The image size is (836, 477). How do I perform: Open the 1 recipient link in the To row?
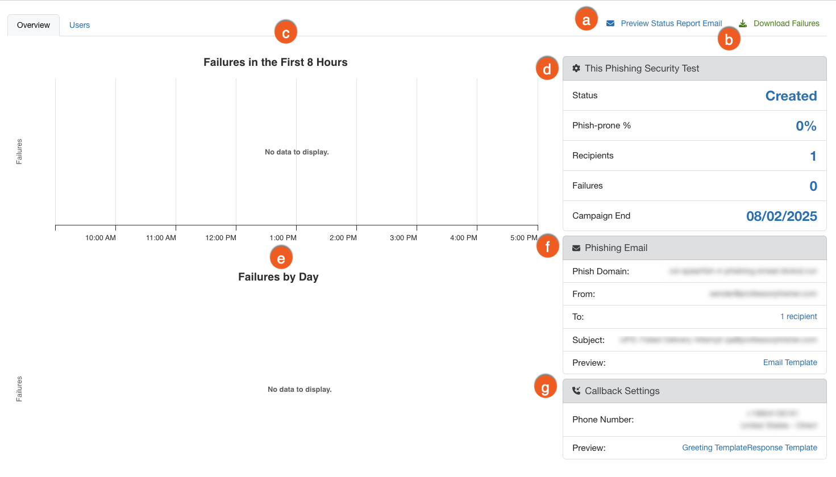click(798, 316)
